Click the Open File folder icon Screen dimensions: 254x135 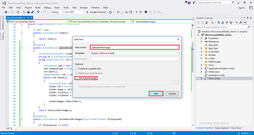pos(24,12)
